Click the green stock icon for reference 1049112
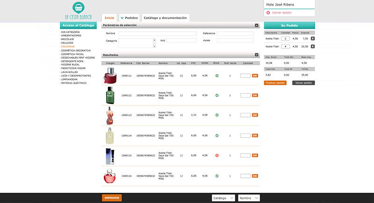 pos(217,95)
